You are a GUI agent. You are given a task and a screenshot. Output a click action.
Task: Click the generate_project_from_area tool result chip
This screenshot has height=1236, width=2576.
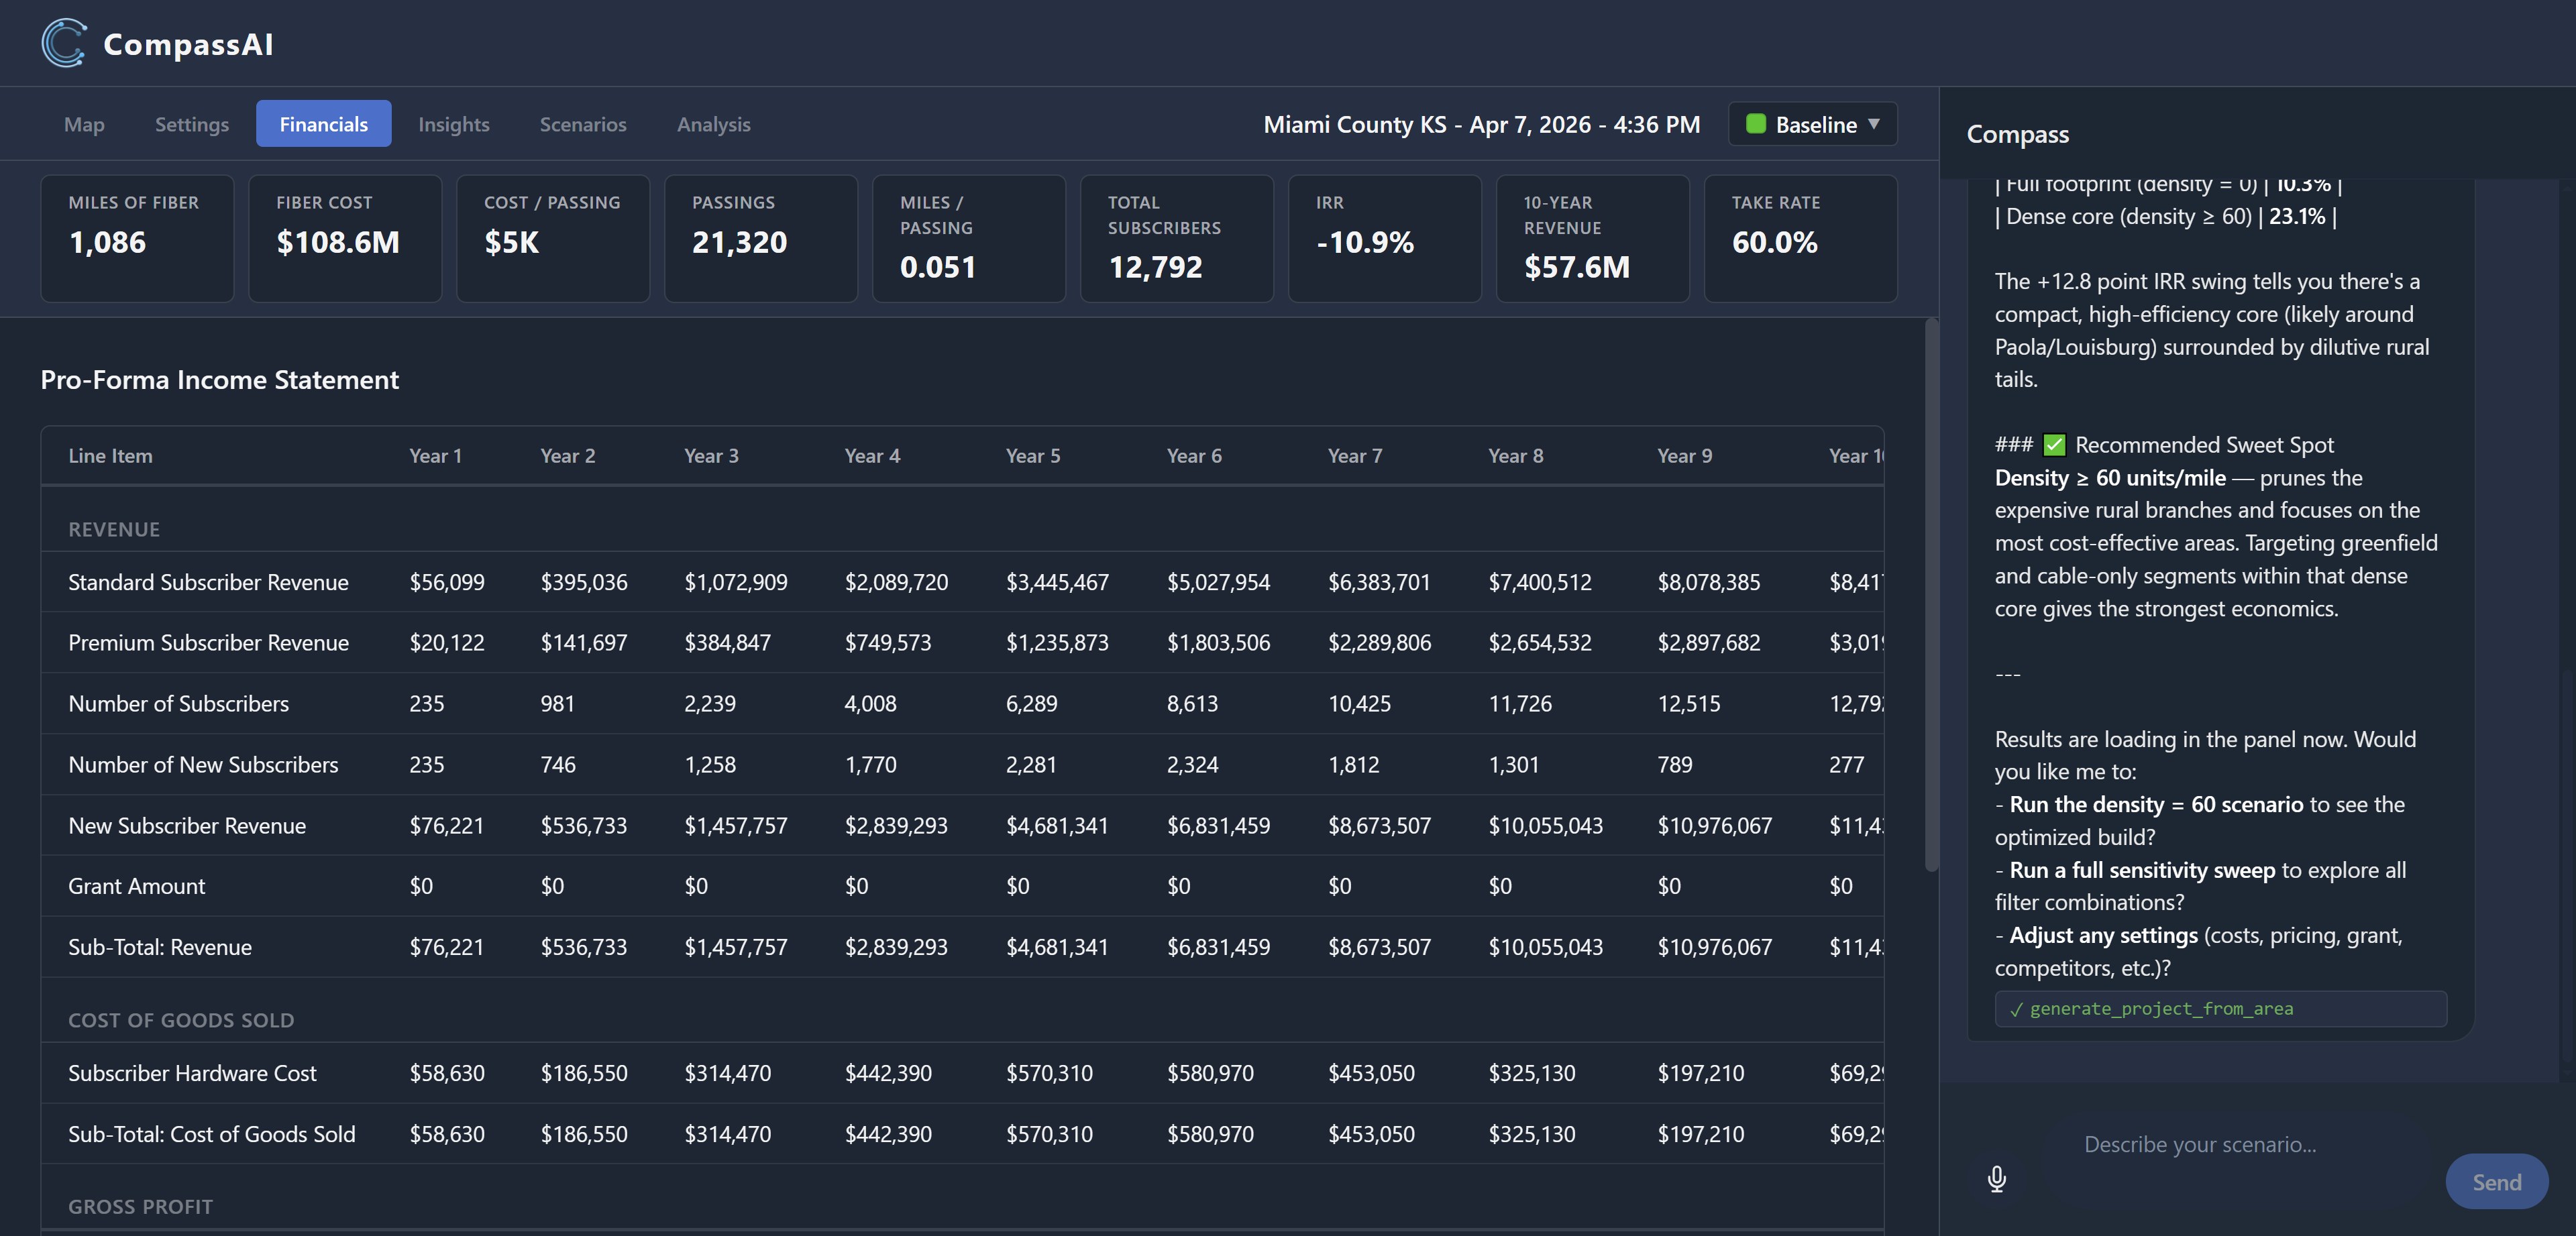coord(2220,1009)
